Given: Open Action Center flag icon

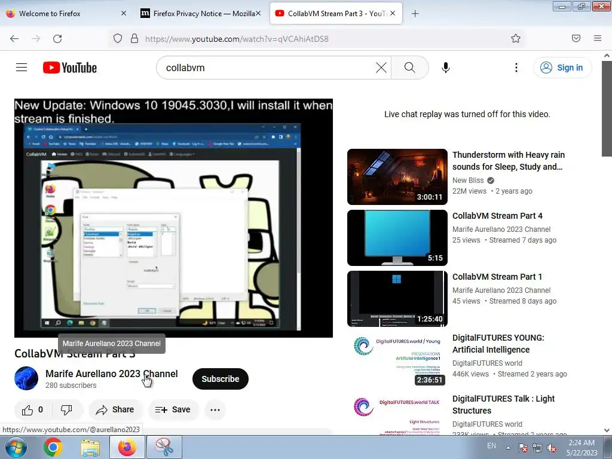Looking at the screenshot, I should coord(523,448).
